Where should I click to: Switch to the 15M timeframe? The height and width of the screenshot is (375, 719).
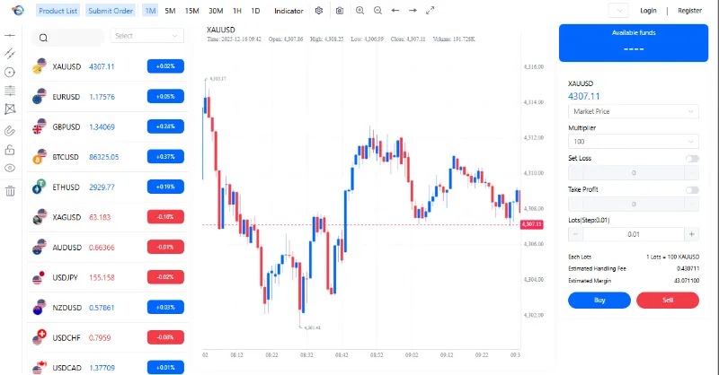tap(191, 11)
